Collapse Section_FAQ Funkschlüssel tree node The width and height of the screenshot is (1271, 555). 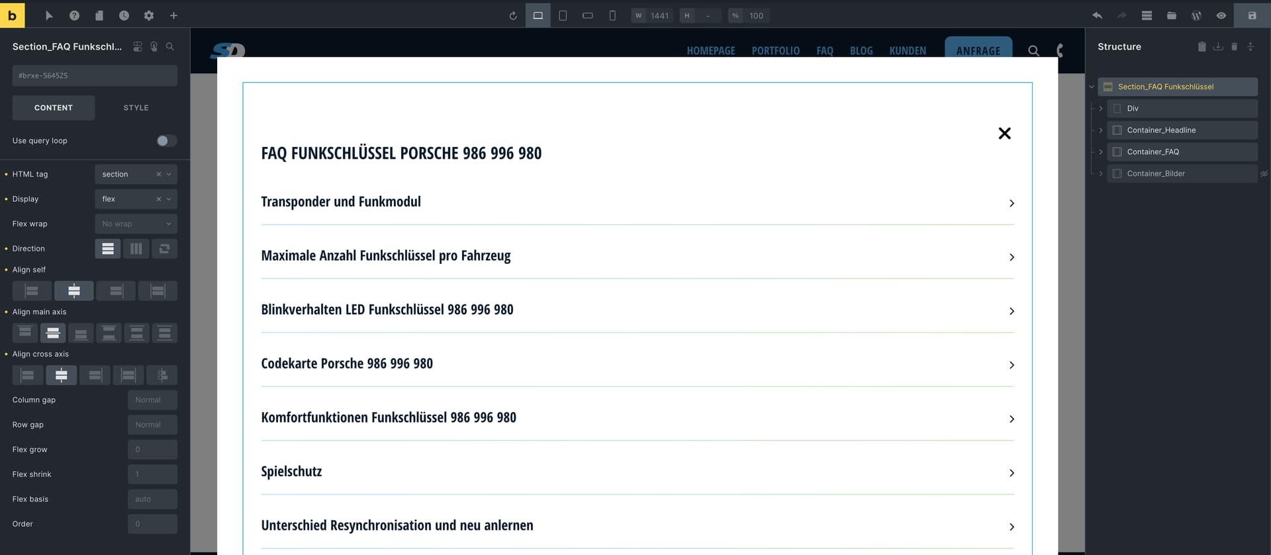tap(1092, 87)
